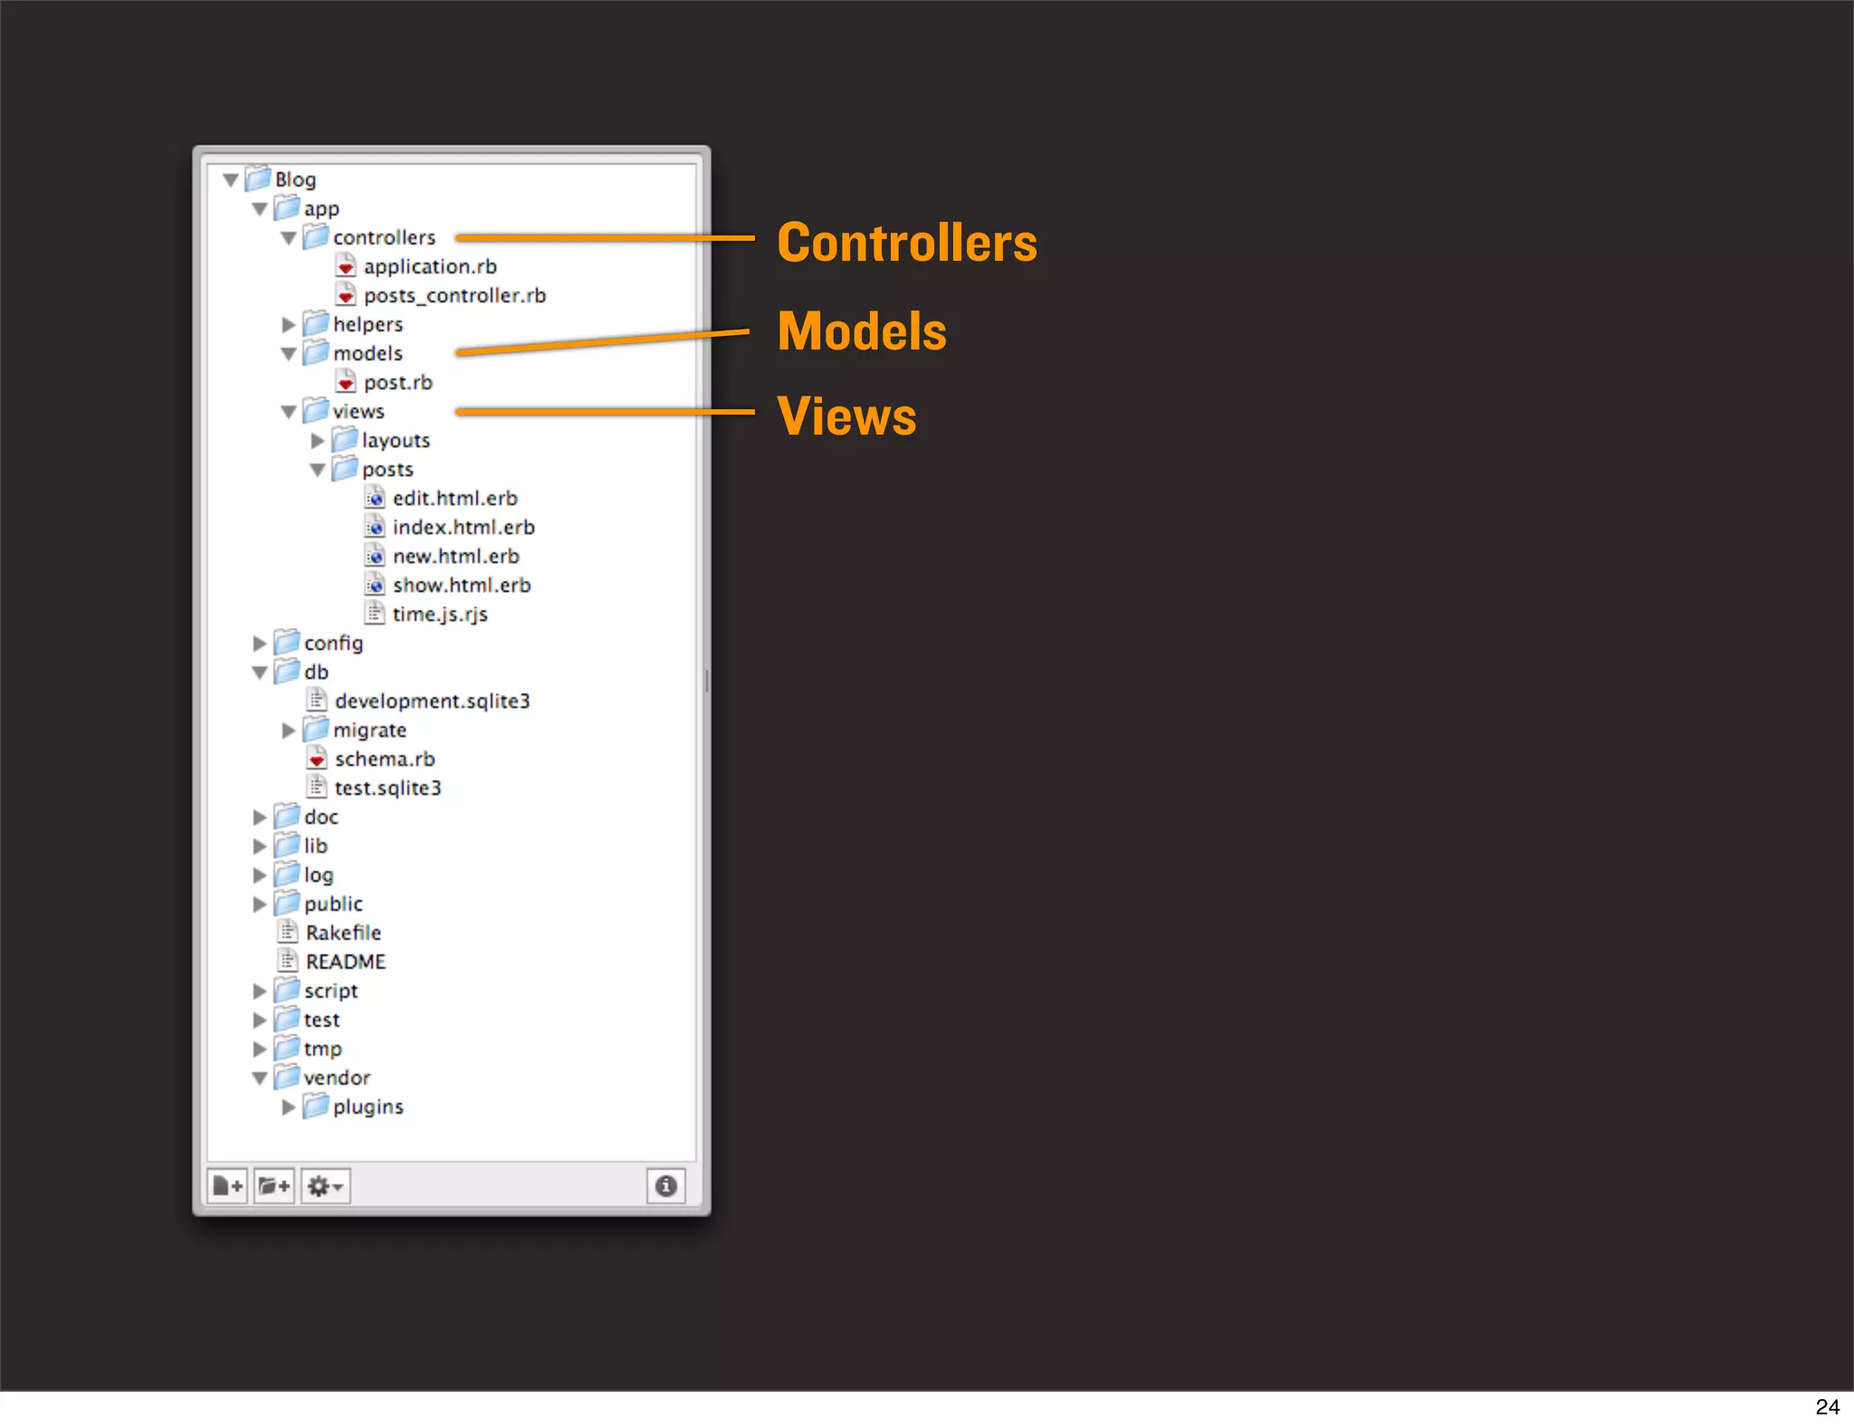The width and height of the screenshot is (1854, 1427).
Task: Click the config folder icon
Action: point(287,643)
